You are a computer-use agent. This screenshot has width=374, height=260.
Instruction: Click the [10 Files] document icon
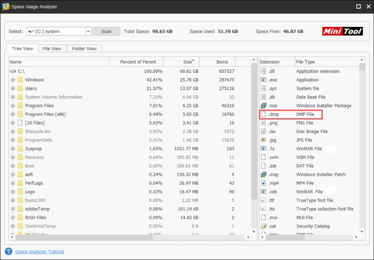(x=20, y=123)
